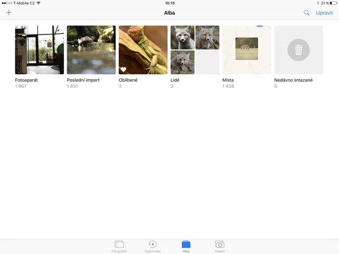
Task: Tap the battery indicator in status bar
Action: coord(333,3)
